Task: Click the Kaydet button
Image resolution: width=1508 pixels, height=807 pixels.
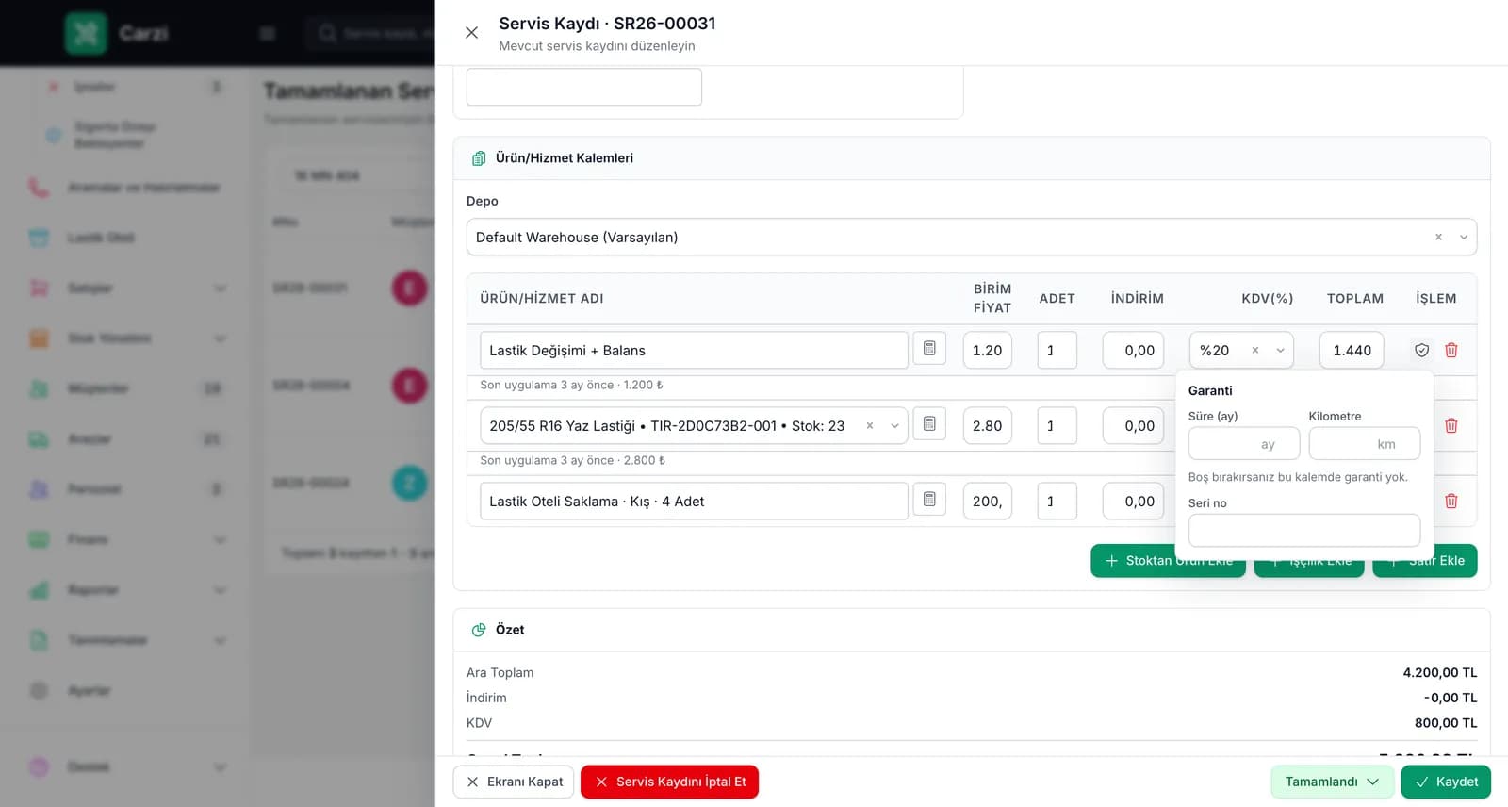Action: [x=1446, y=782]
